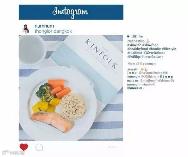Open the #foodie hashtag
188x157 pixels.
(155, 49)
